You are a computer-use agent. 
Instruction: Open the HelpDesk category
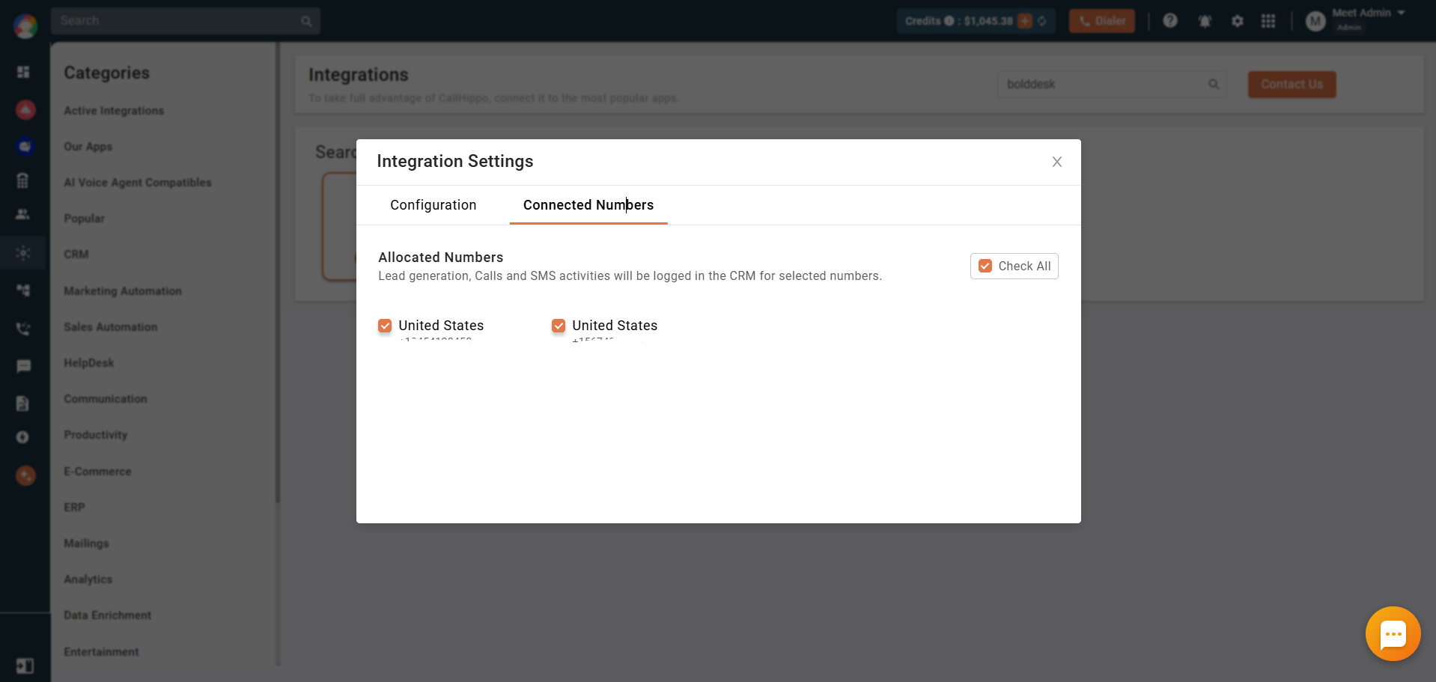(x=89, y=363)
